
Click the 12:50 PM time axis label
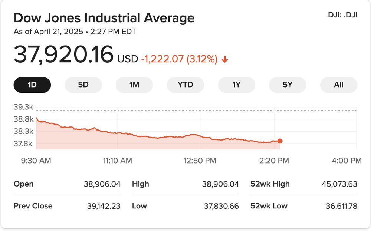point(200,161)
